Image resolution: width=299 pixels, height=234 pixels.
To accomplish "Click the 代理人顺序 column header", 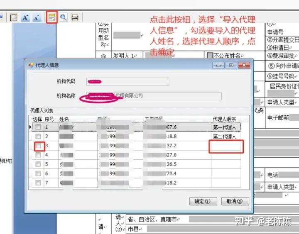I will tap(225, 119).
